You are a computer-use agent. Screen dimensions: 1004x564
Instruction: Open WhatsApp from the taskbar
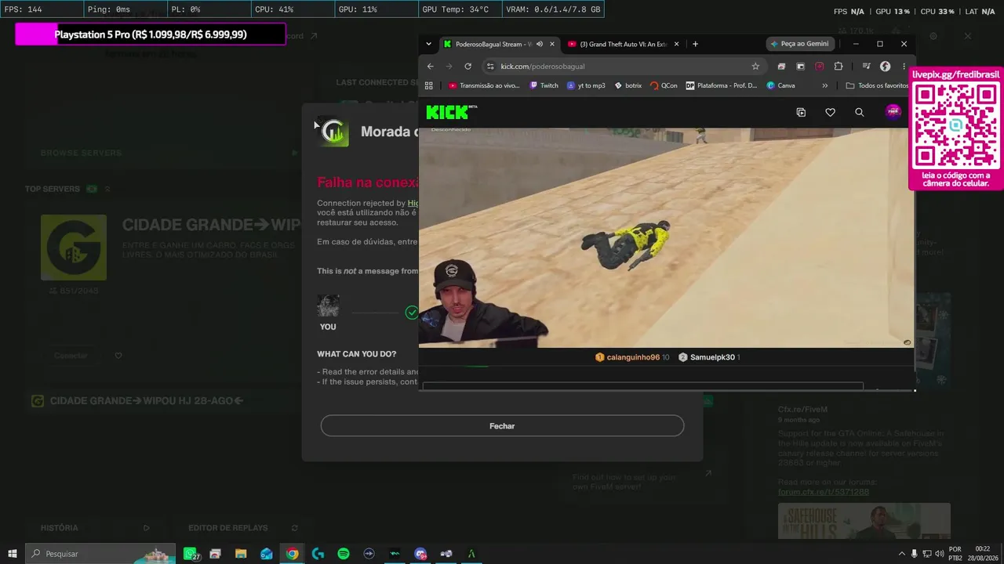[x=191, y=554]
